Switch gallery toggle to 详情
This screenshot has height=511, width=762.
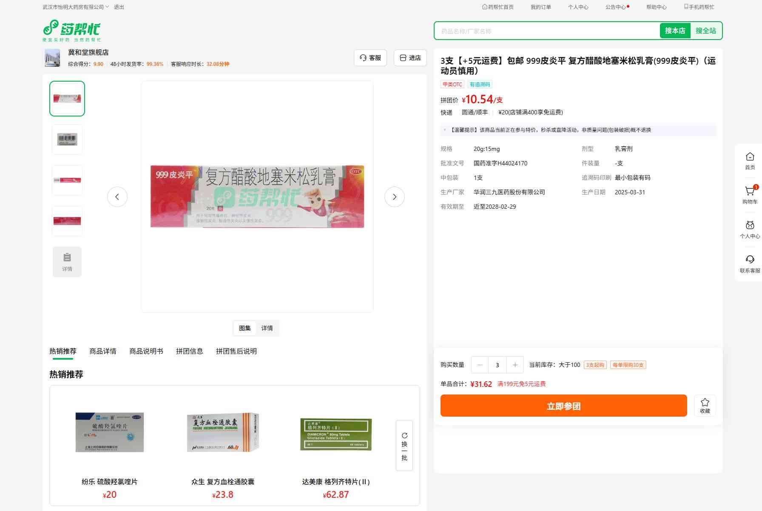click(267, 328)
